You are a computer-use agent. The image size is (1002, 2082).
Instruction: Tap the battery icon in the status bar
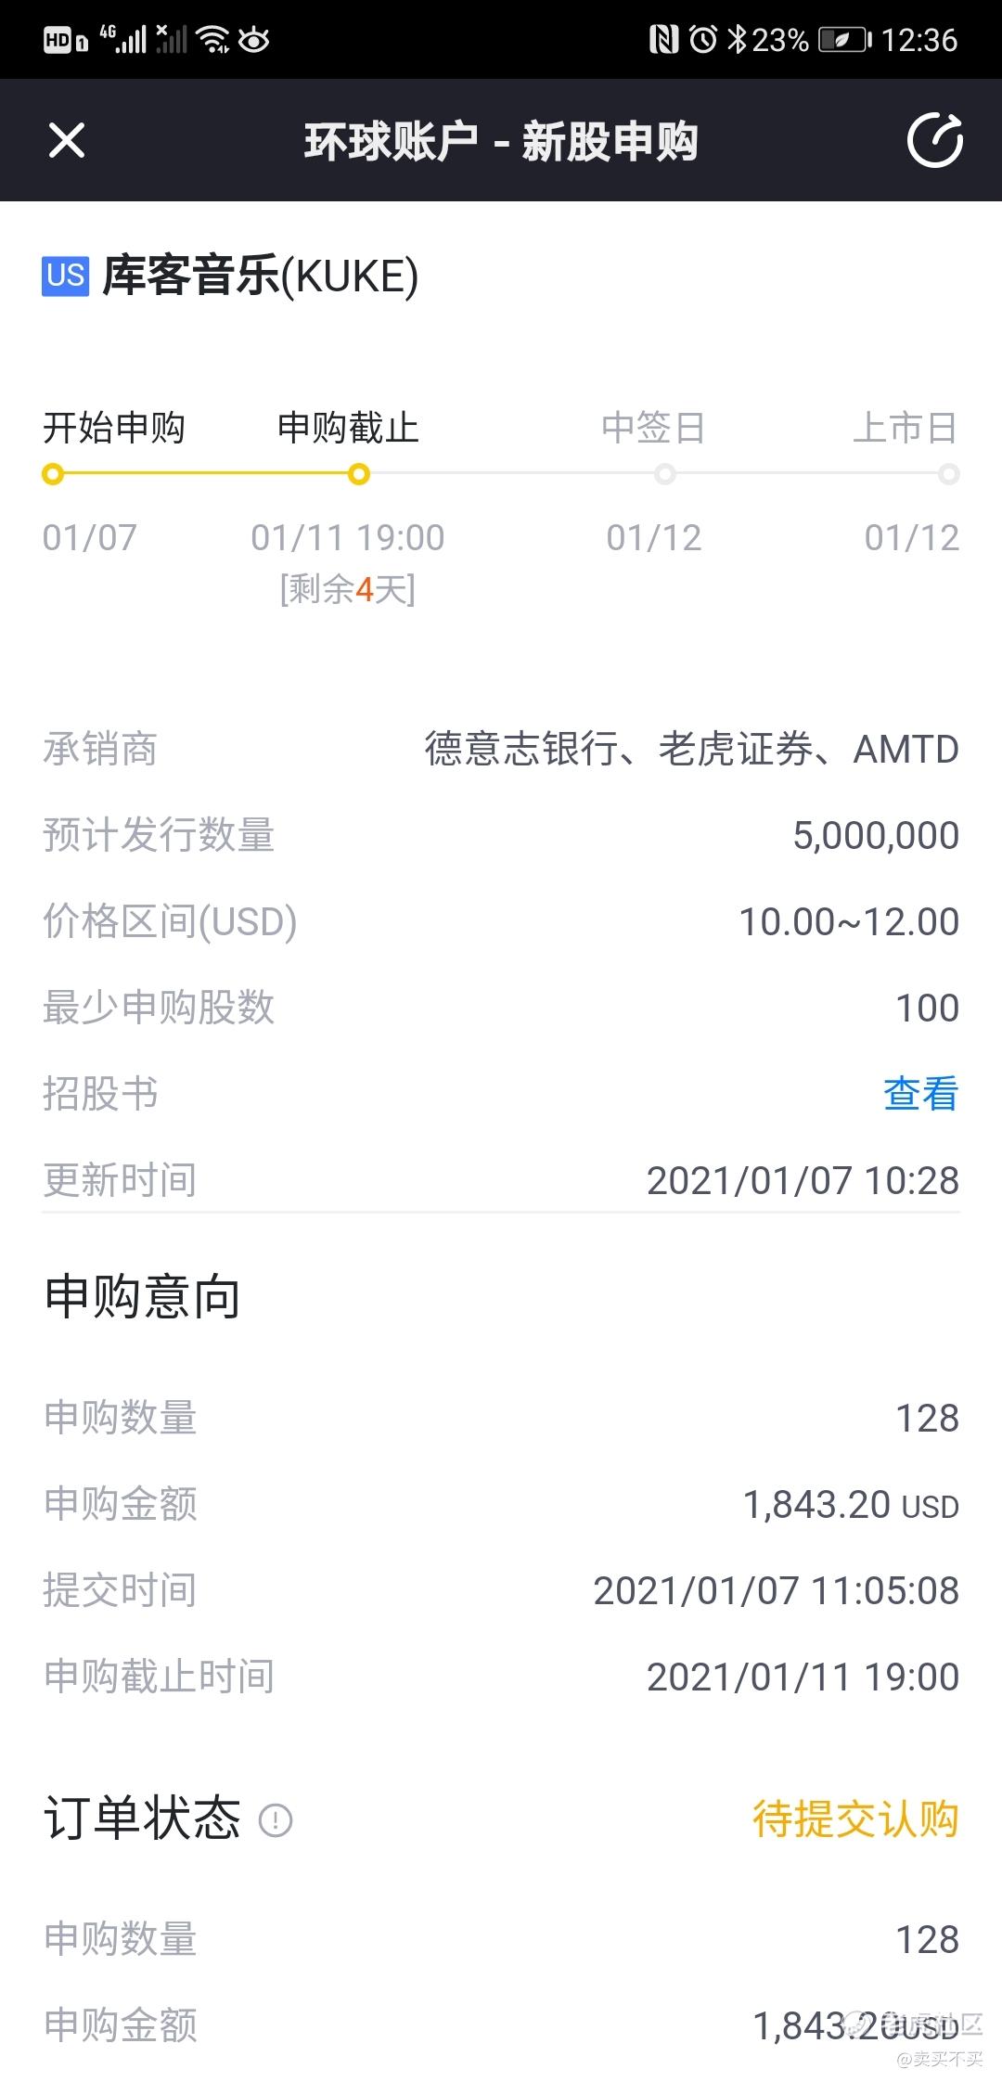click(x=844, y=40)
